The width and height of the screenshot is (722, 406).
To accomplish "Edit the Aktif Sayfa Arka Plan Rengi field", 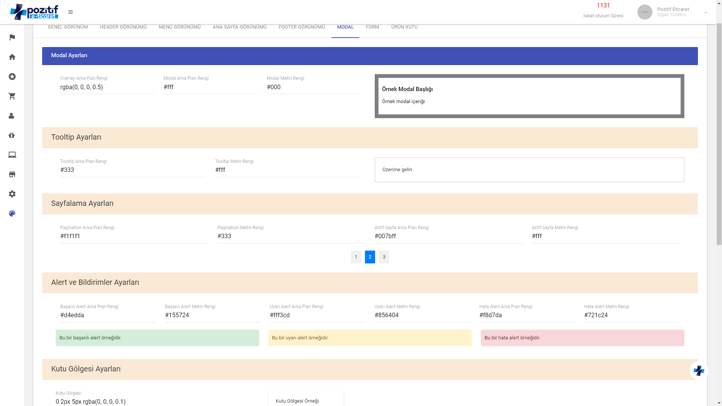I will (448, 236).
